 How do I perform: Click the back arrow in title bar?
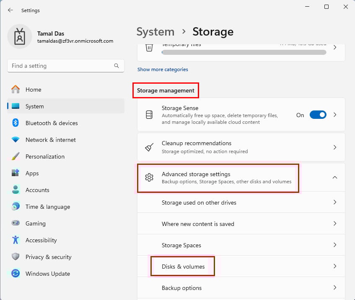(10, 10)
